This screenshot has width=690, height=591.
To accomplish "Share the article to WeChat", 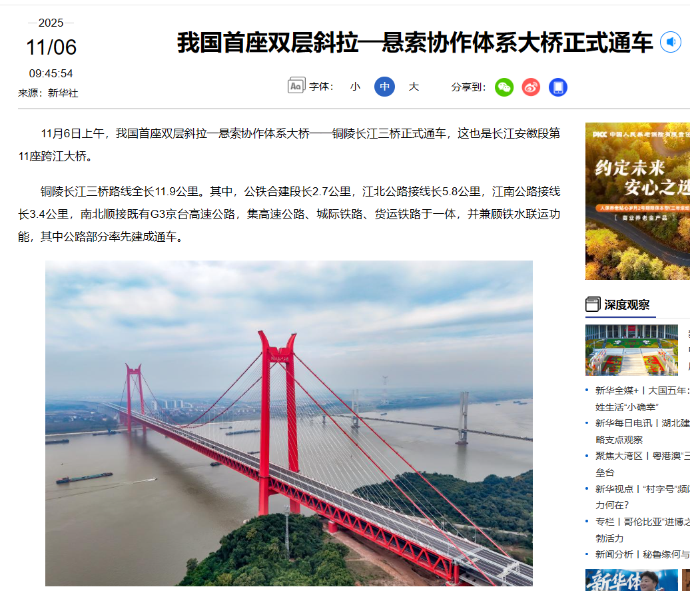I will click(504, 87).
